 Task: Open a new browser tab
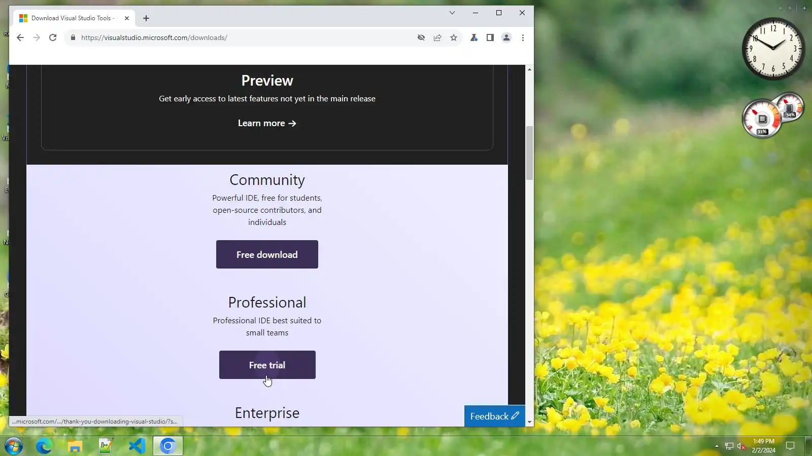[146, 18]
